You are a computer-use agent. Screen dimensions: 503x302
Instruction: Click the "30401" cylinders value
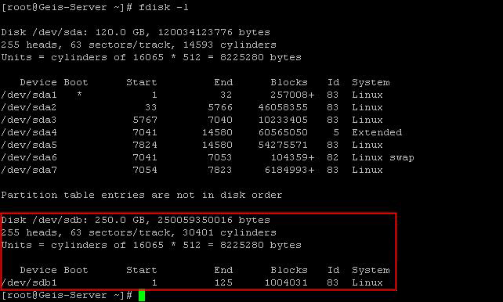(198, 232)
